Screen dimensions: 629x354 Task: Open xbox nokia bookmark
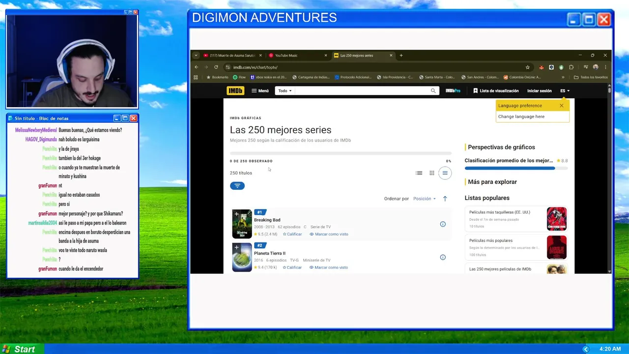point(269,77)
